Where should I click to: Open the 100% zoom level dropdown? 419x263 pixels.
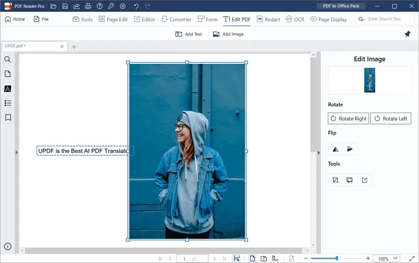click(x=387, y=259)
